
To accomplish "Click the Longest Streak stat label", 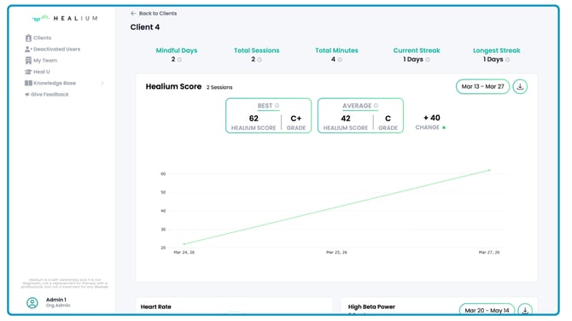I will click(497, 50).
